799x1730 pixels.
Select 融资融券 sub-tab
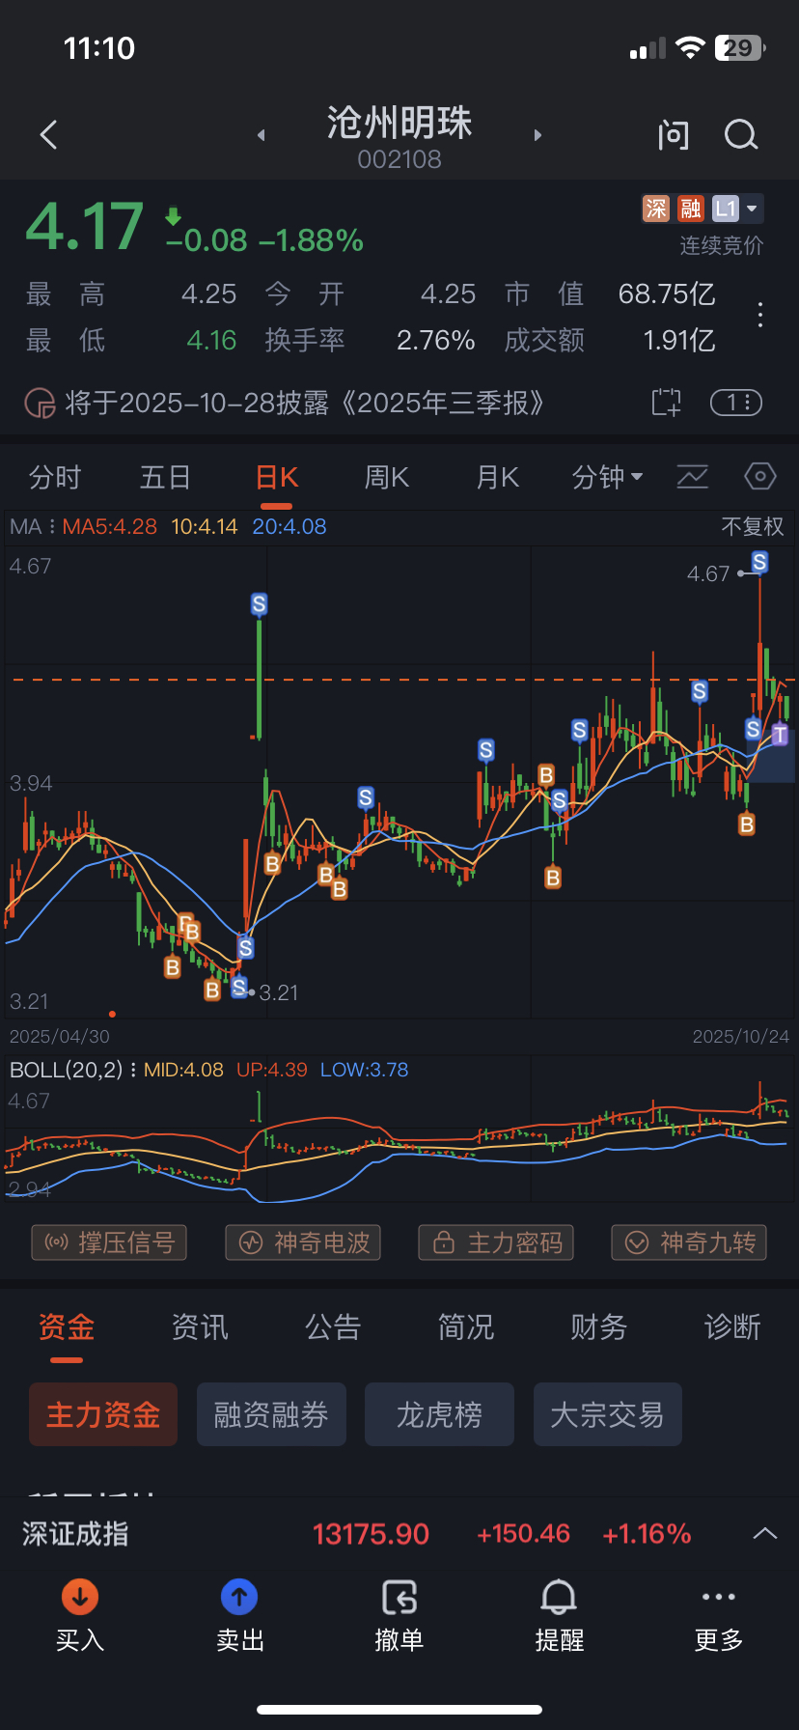tap(271, 1414)
